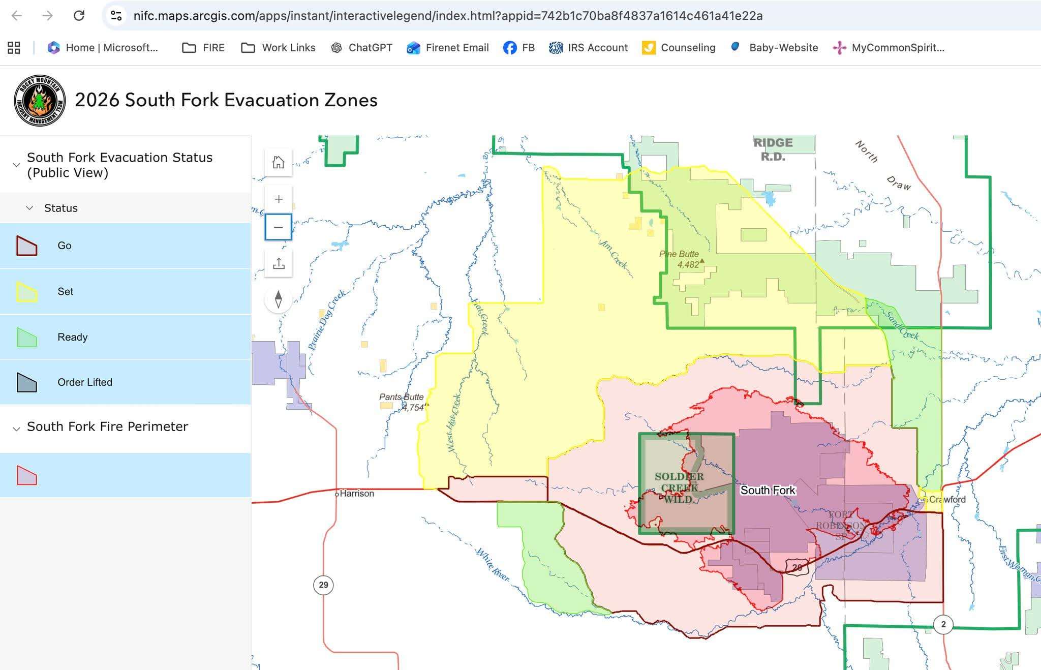Zoom in on the map
Image resolution: width=1041 pixels, height=670 pixels.
(279, 199)
